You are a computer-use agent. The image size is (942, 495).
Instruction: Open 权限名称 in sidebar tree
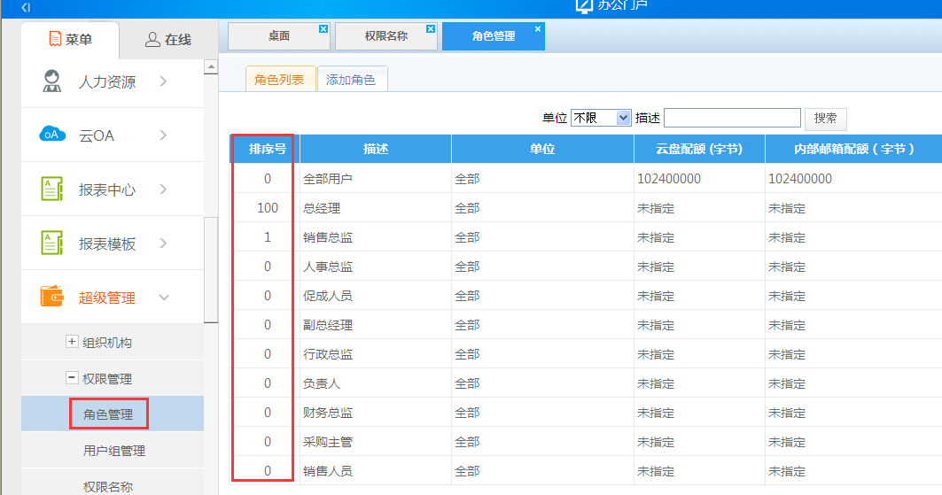pyautogui.click(x=108, y=487)
